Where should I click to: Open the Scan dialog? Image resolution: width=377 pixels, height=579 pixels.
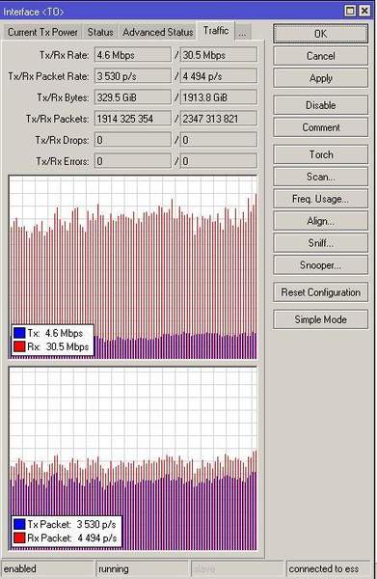coord(320,177)
